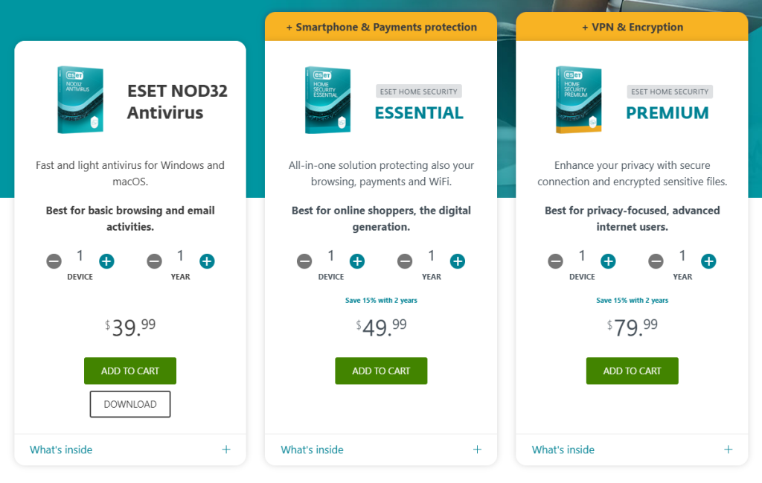Viewport: 762px width, 483px height.
Task: Increase the device count for NOD32 Antivirus
Action: click(106, 261)
